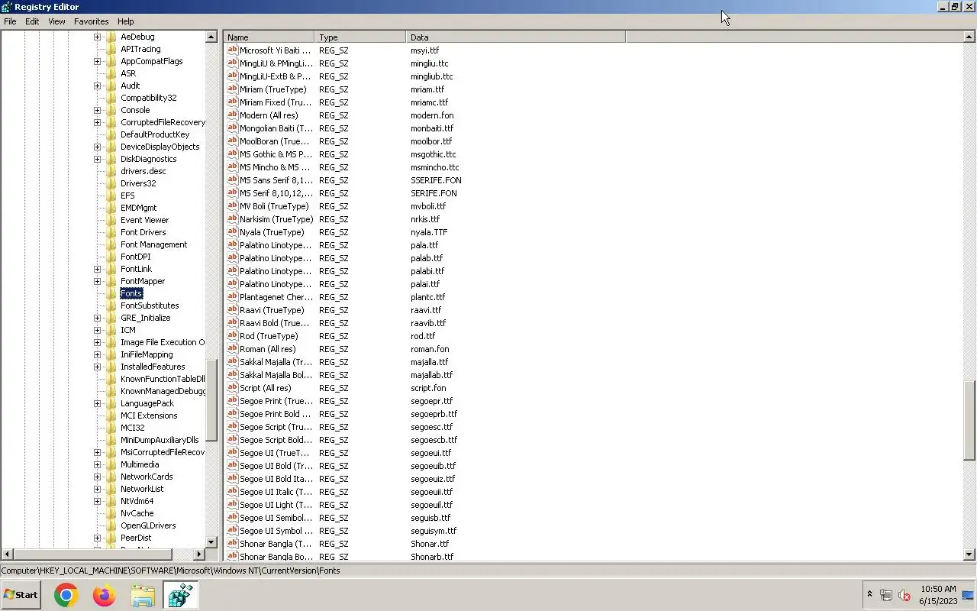Image resolution: width=977 pixels, height=611 pixels.
Task: Click the Start button
Action: pos(21,595)
